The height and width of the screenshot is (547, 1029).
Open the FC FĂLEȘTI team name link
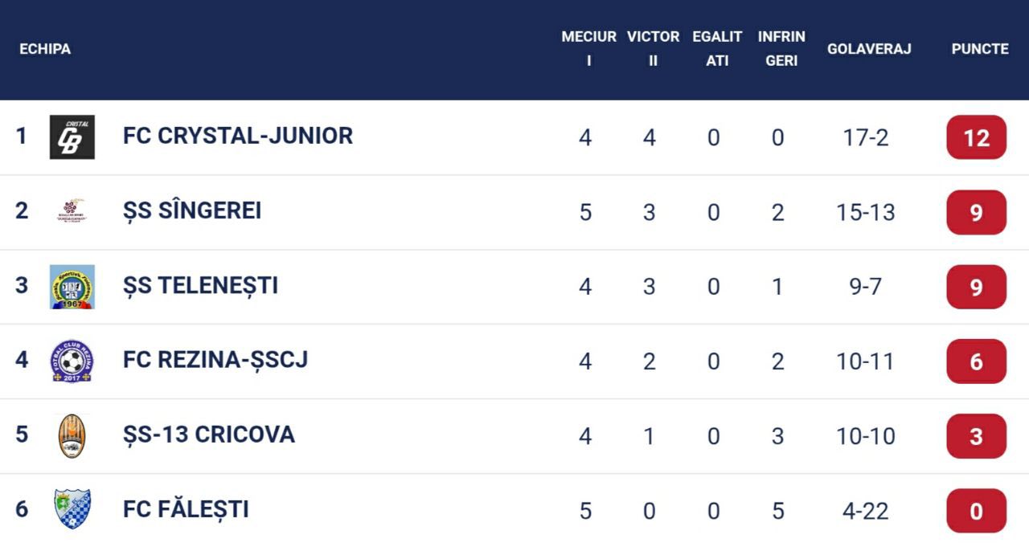(186, 509)
